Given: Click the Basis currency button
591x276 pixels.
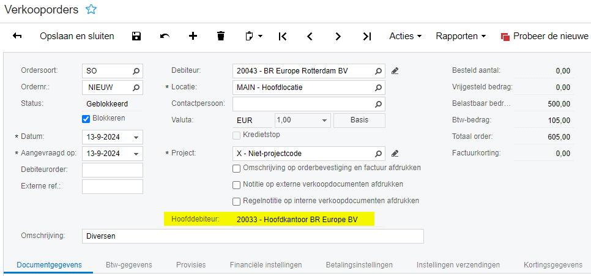Looking at the screenshot, I should 359,121.
